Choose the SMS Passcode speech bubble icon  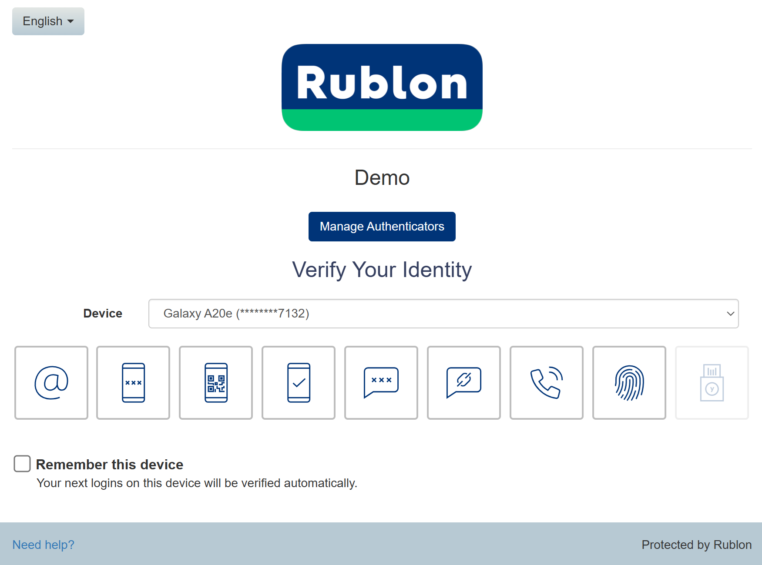[x=381, y=383]
